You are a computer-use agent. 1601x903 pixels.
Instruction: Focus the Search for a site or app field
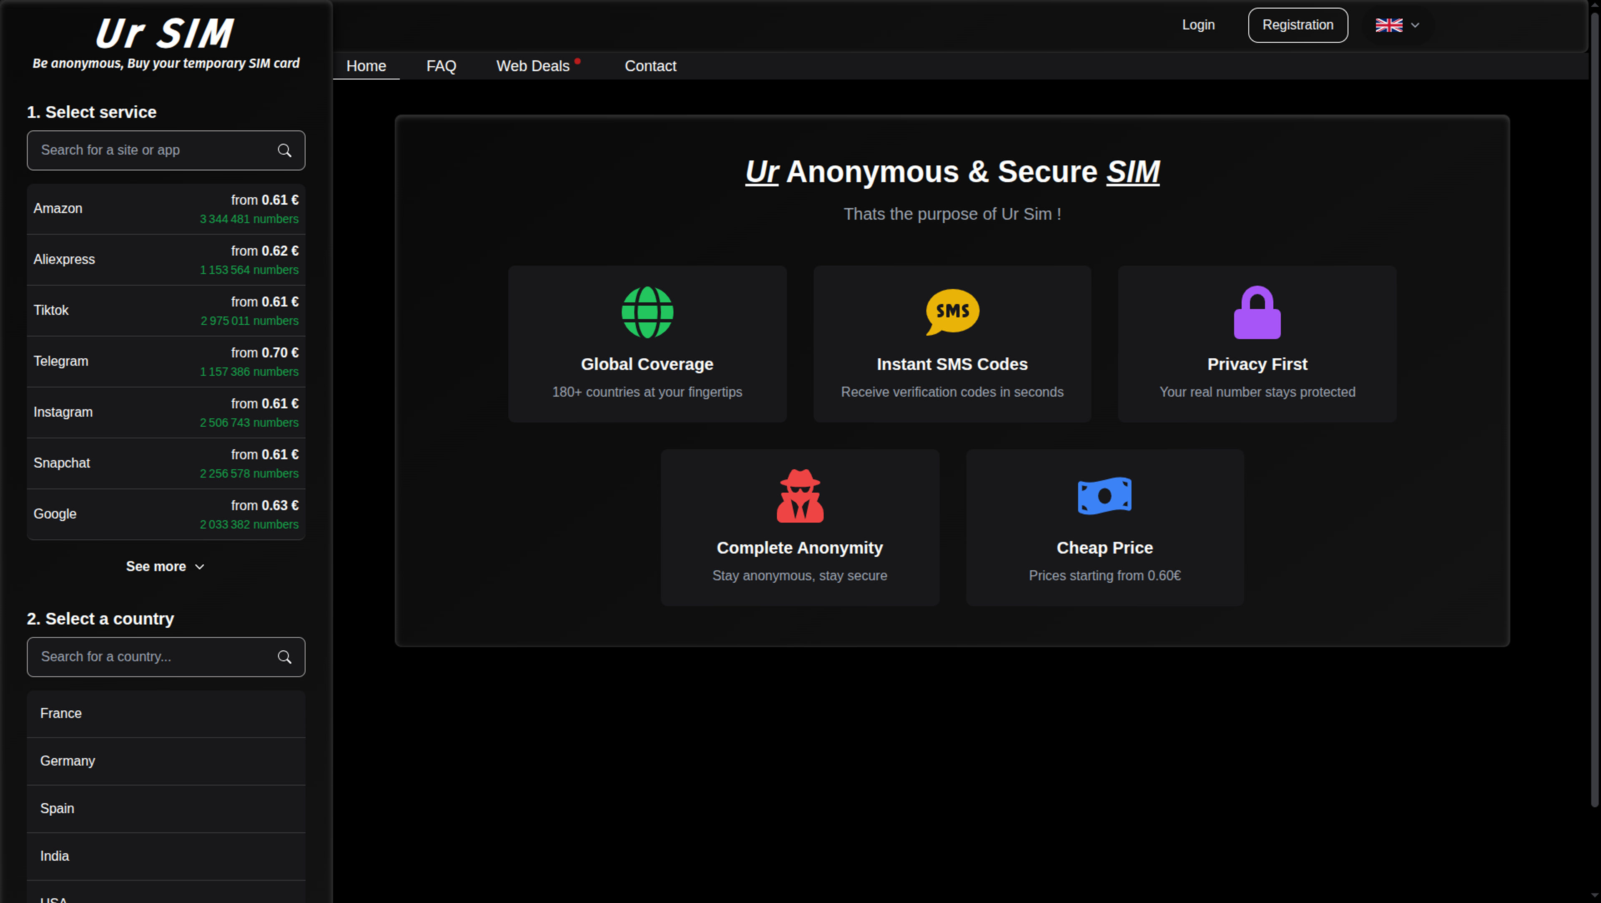(166, 151)
